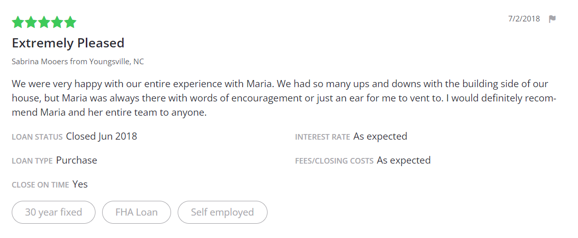Click the 'Extremely Pleased' review title
This screenshot has width=578, height=238.
68,43
